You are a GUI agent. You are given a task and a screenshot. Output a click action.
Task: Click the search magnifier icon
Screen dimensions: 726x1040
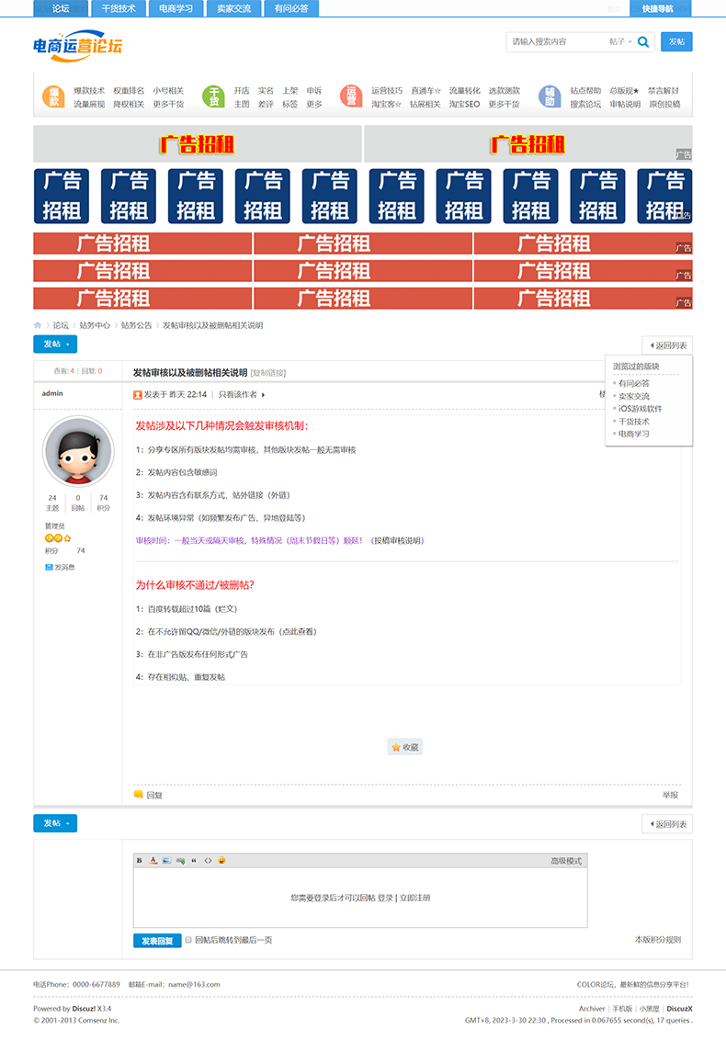(x=643, y=41)
